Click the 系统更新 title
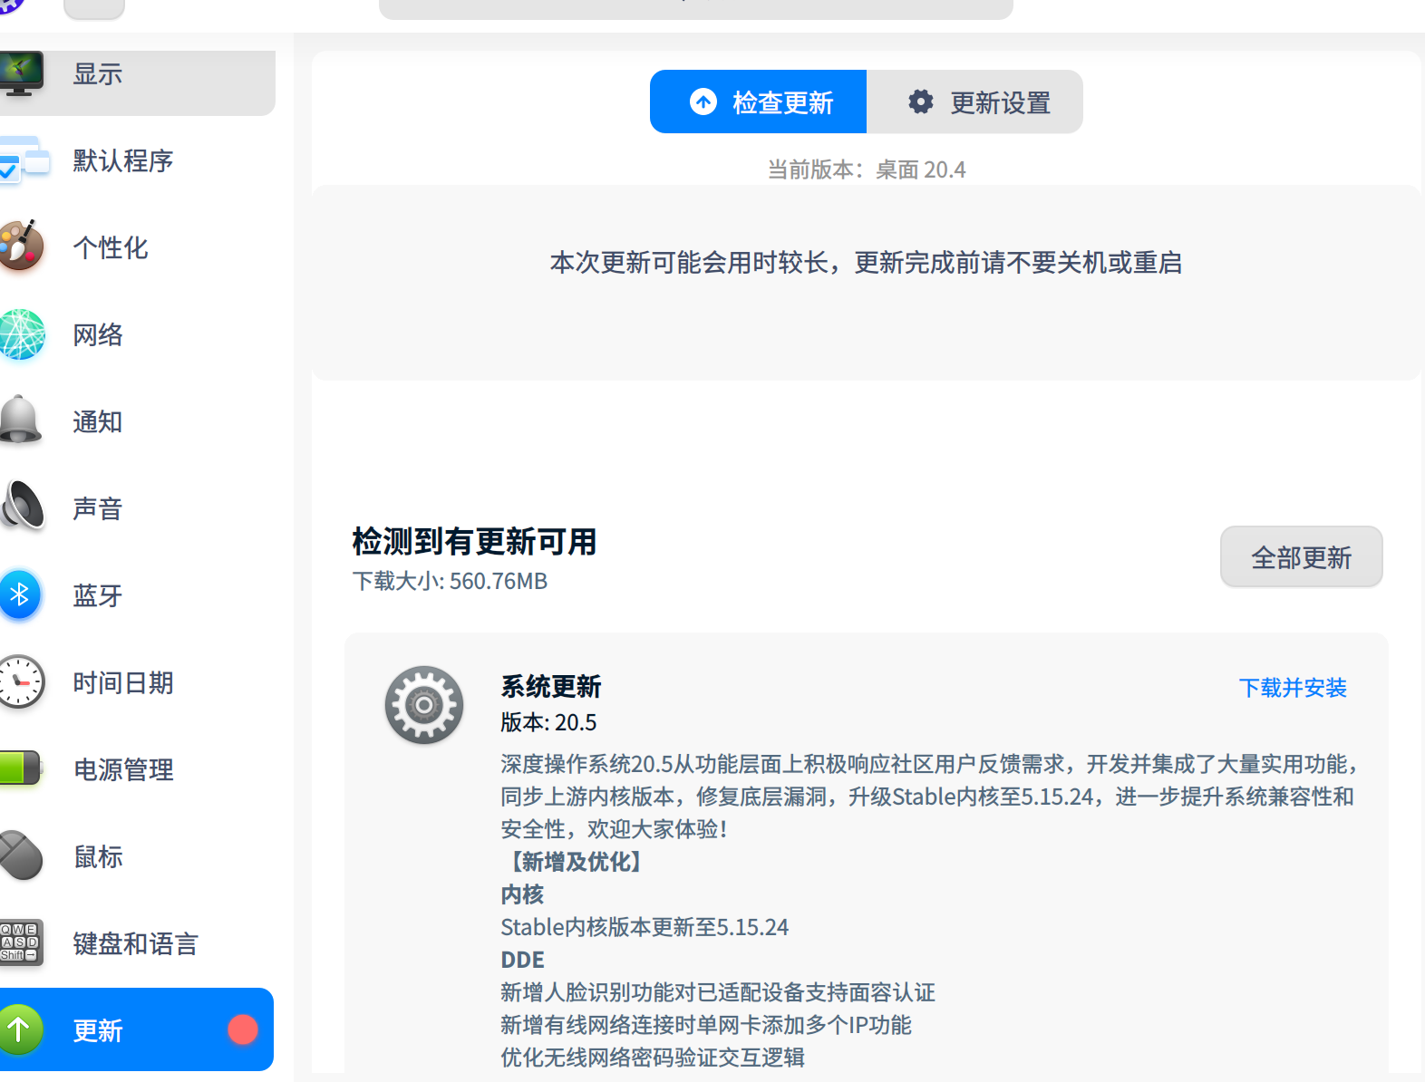Viewport: 1425px width, 1082px height. (551, 687)
